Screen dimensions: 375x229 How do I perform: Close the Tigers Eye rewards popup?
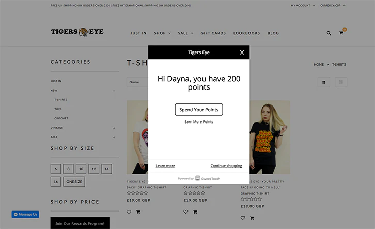click(x=242, y=52)
